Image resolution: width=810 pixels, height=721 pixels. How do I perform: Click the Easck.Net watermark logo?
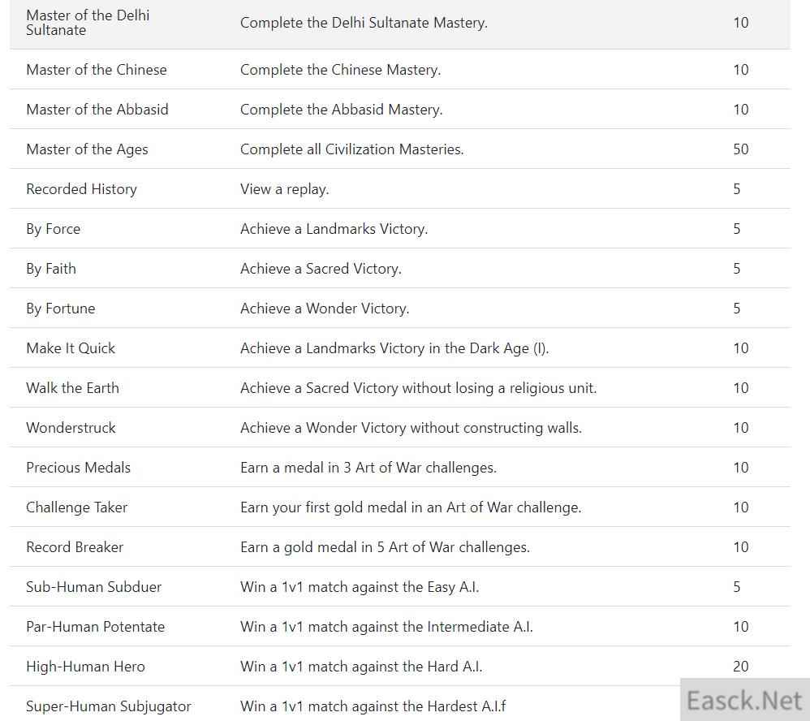coord(744,700)
